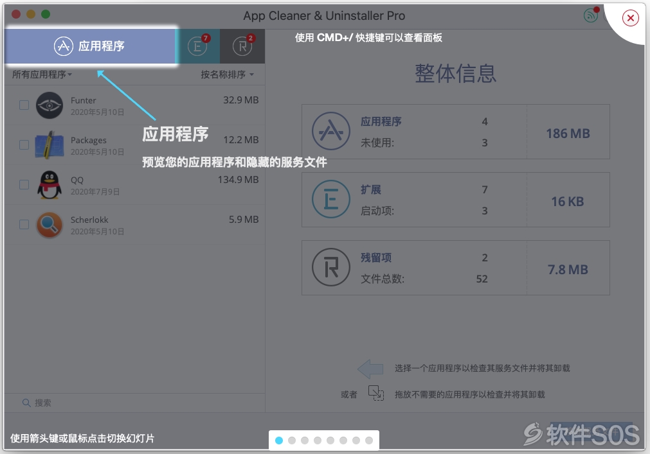This screenshot has height=454, width=650.
Task: Go to the sixth slide dot
Action: click(x=343, y=441)
